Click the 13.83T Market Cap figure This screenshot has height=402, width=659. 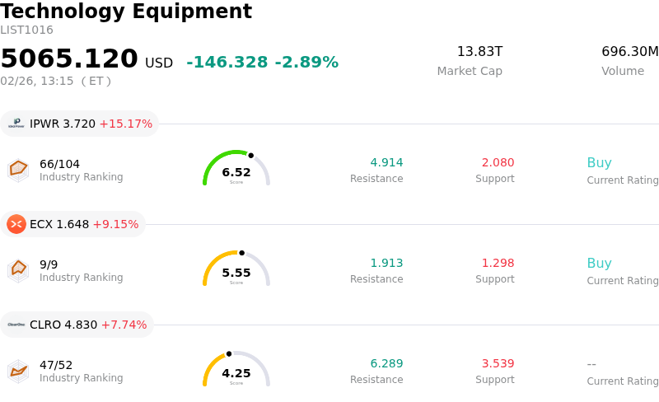[479, 52]
